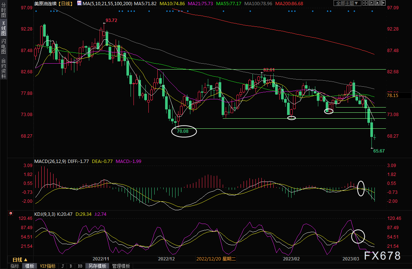
Task: Click the KDJ panel sun marker icon
Action: [x=11, y=213]
